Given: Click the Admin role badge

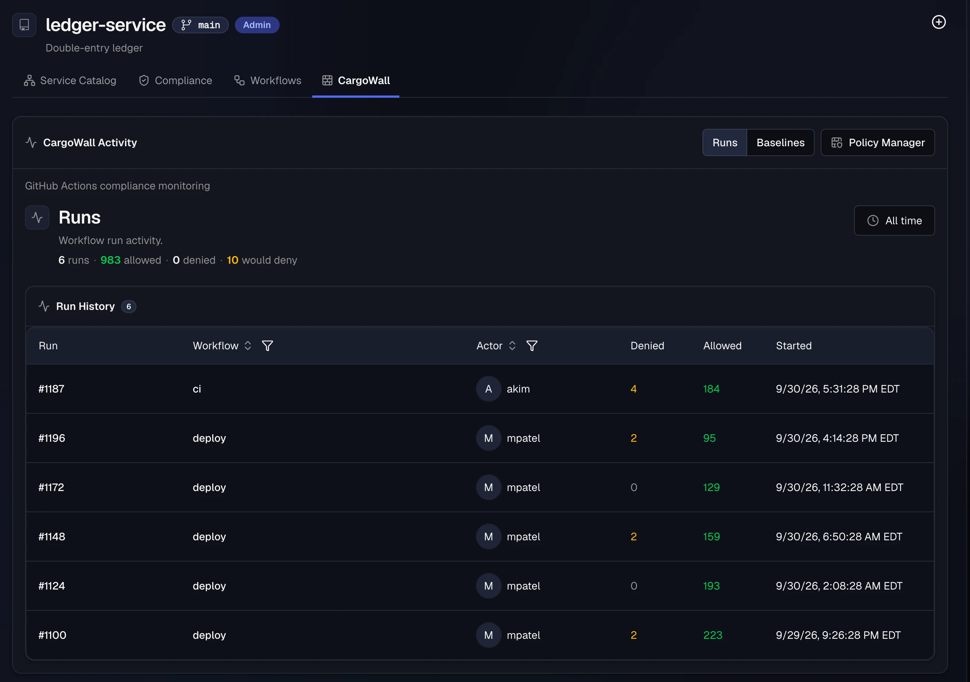Looking at the screenshot, I should click(x=257, y=25).
